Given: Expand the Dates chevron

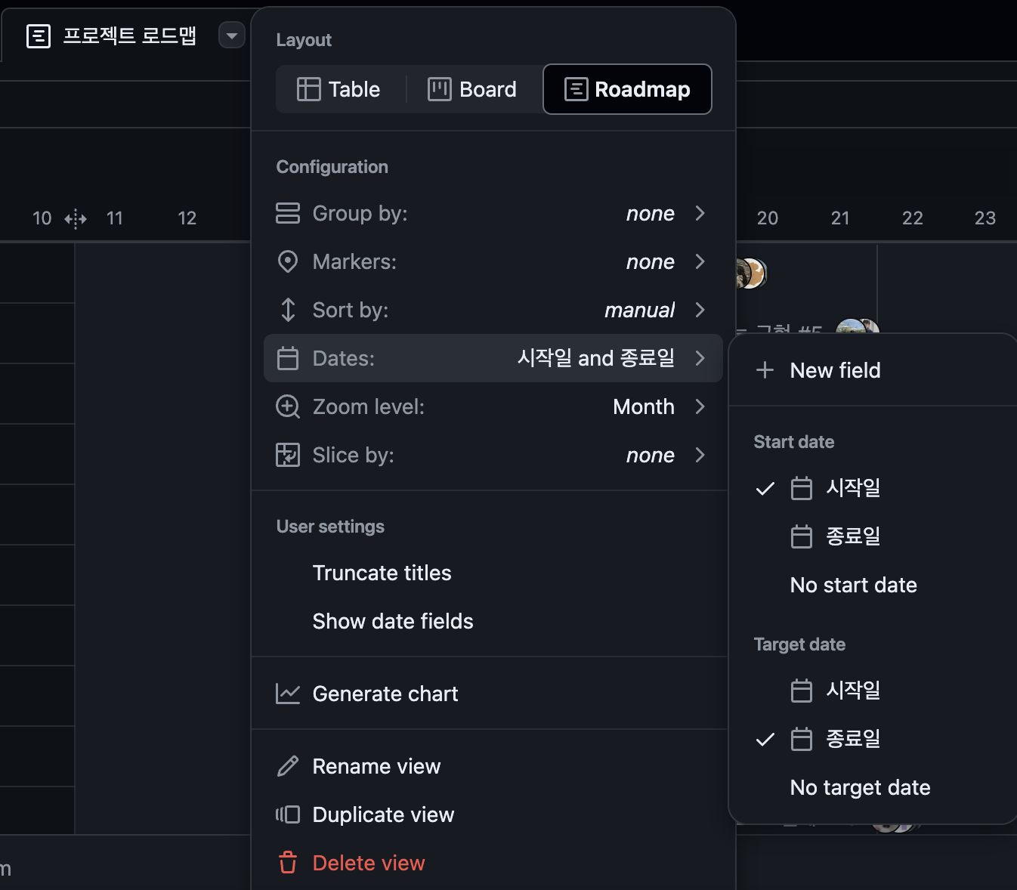Looking at the screenshot, I should tap(700, 358).
